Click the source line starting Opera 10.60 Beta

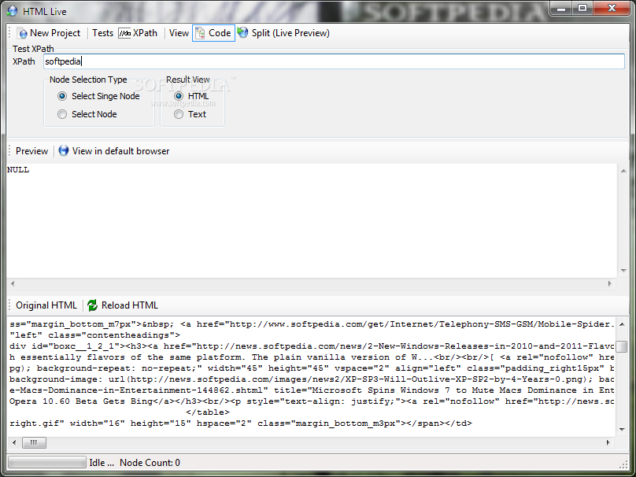pos(312,401)
